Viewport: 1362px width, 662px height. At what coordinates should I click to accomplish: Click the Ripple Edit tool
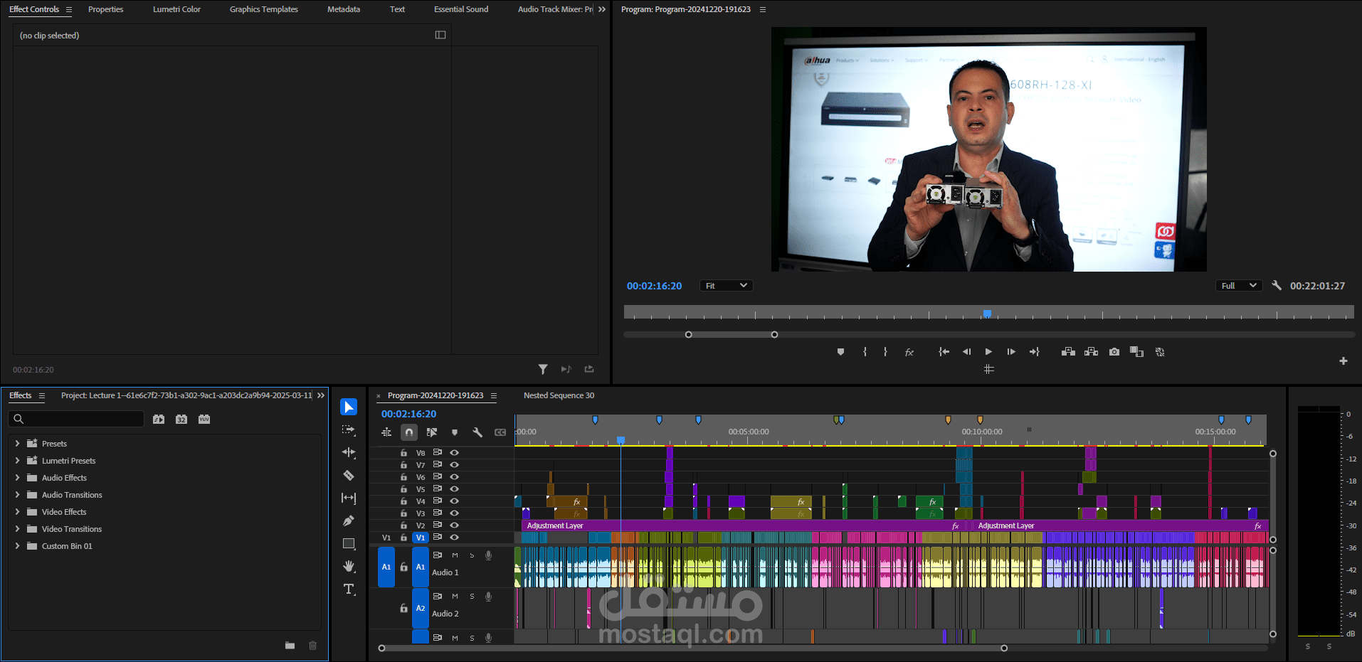[x=349, y=452]
